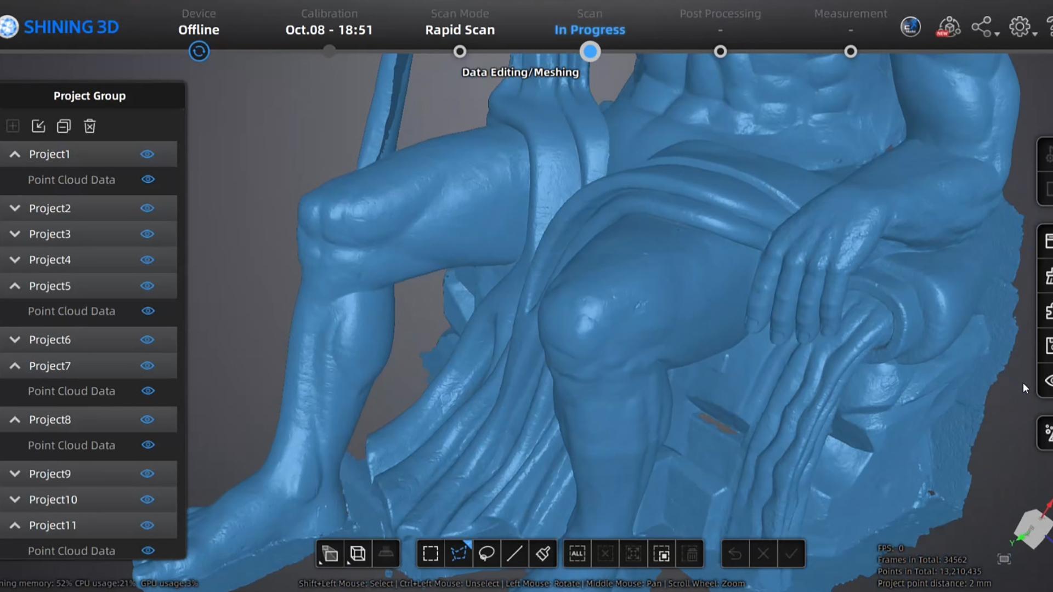This screenshot has height=592, width=1053.
Task: Open the share menu icon
Action: (982, 27)
